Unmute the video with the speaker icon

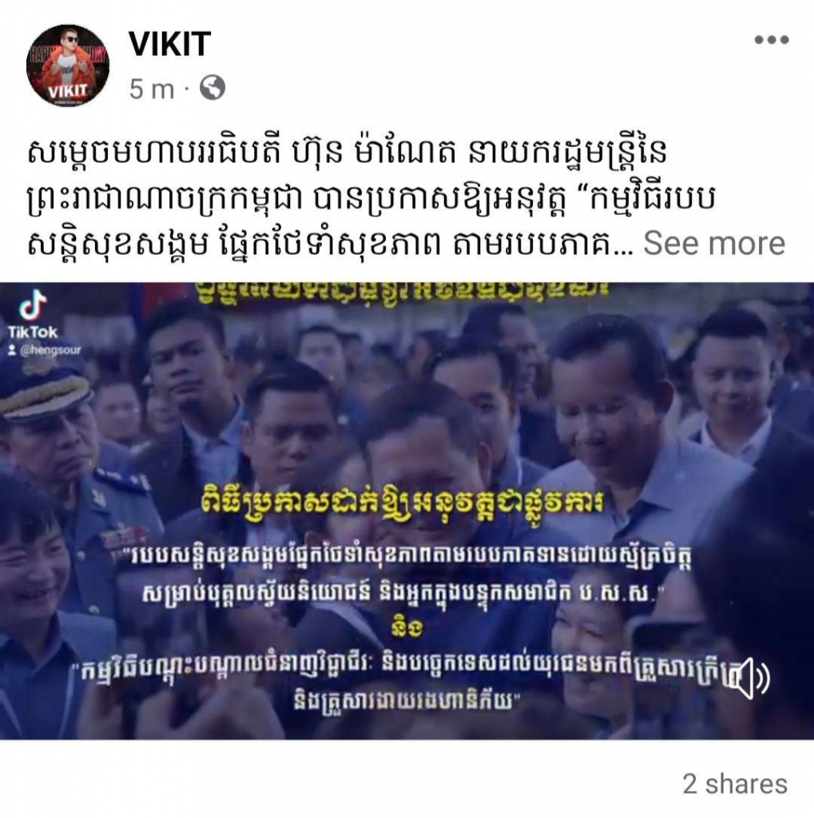tap(748, 678)
